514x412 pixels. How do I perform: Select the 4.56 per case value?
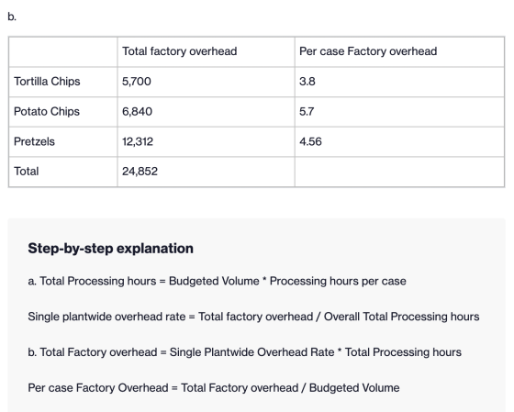(x=310, y=141)
